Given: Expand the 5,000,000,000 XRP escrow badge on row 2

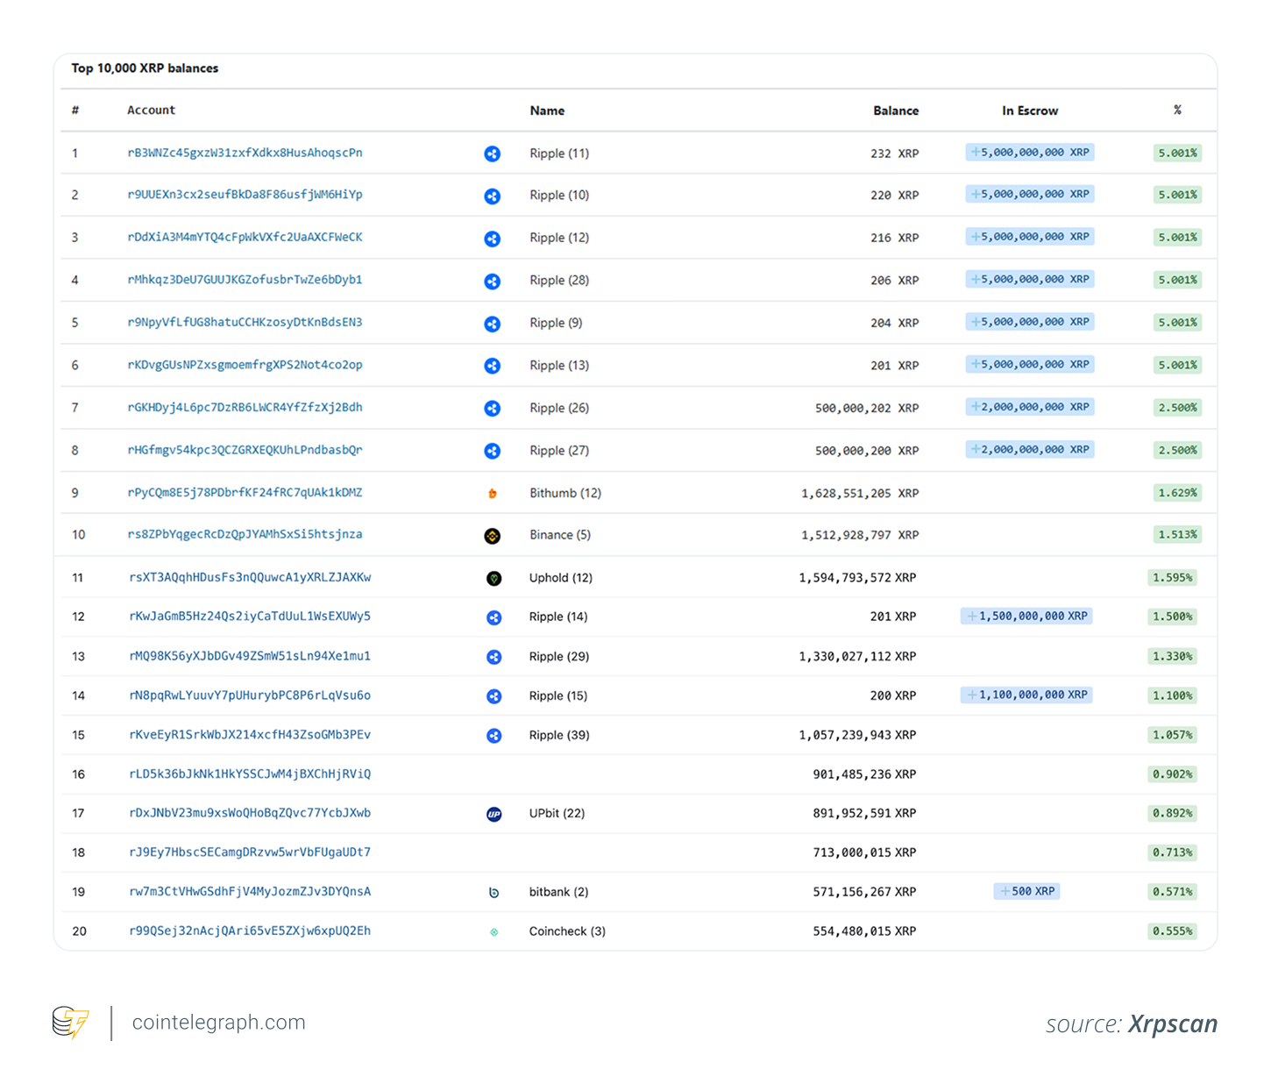Looking at the screenshot, I should [1029, 194].
